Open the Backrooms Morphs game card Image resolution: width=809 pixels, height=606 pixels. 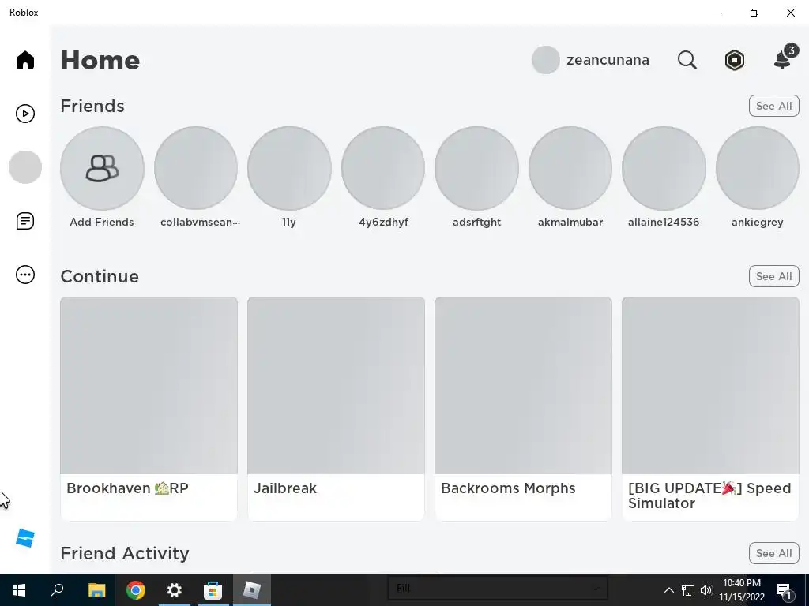523,408
